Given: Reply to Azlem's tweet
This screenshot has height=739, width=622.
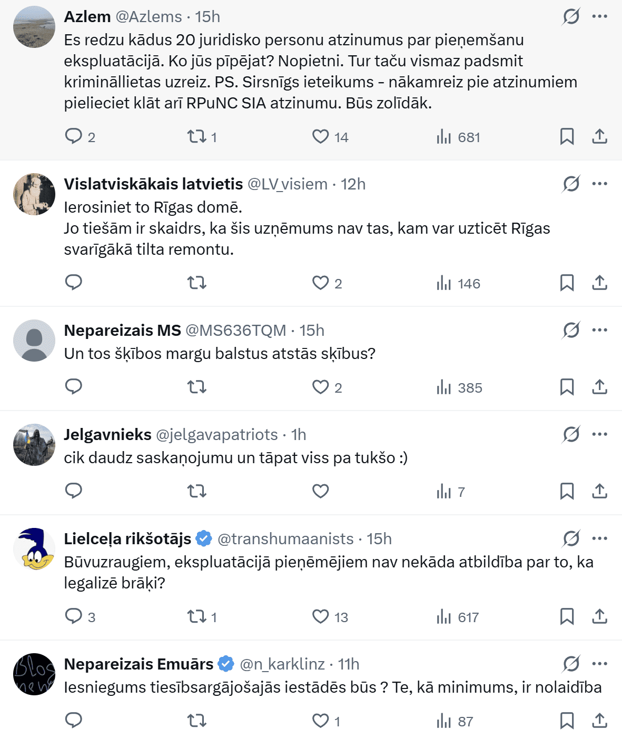Looking at the screenshot, I should tap(74, 136).
